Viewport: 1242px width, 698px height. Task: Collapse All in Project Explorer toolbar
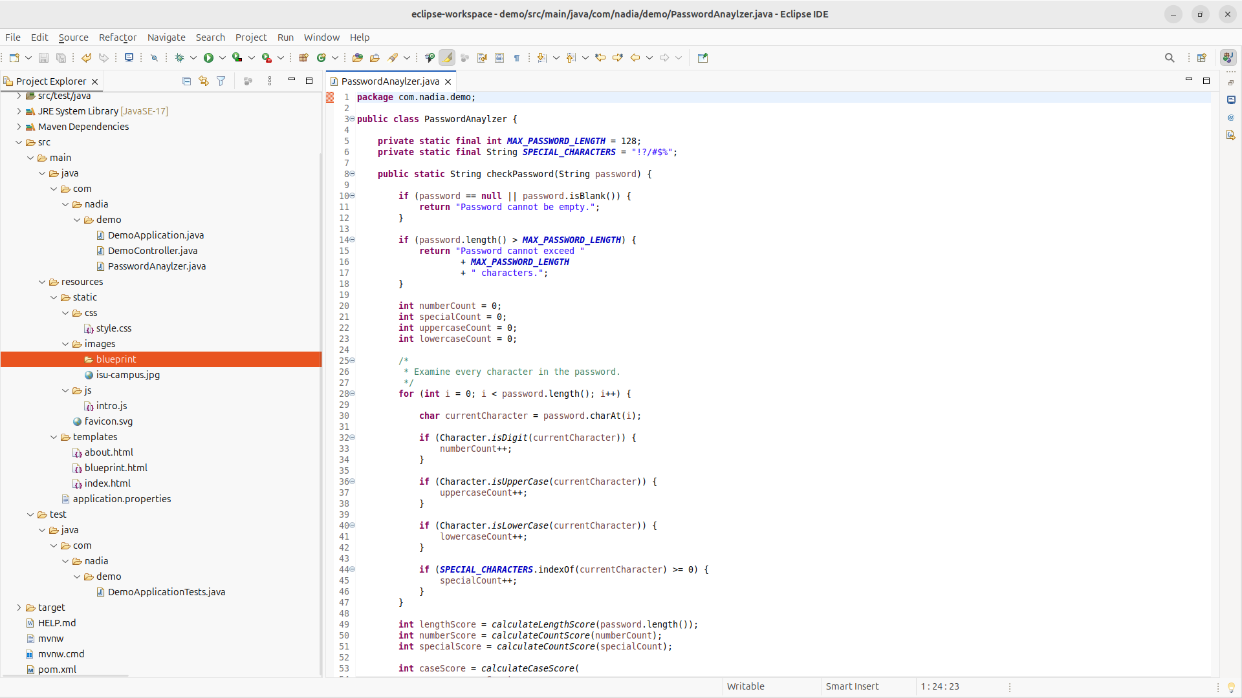coord(186,81)
